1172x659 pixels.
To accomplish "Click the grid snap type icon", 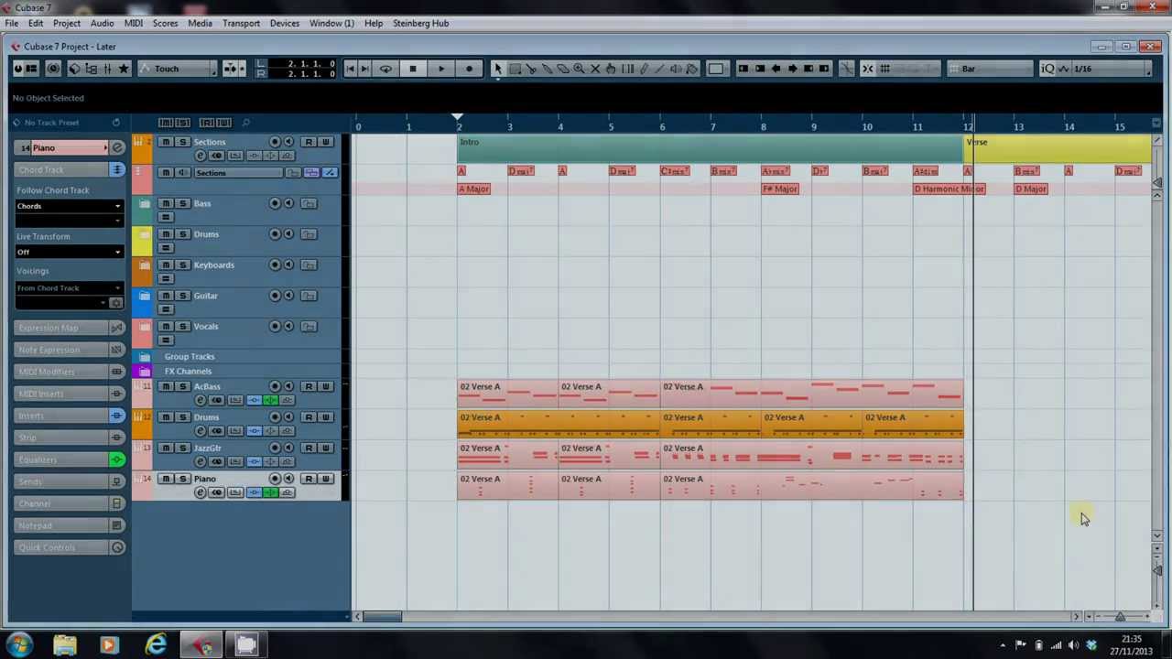I will 884,69.
